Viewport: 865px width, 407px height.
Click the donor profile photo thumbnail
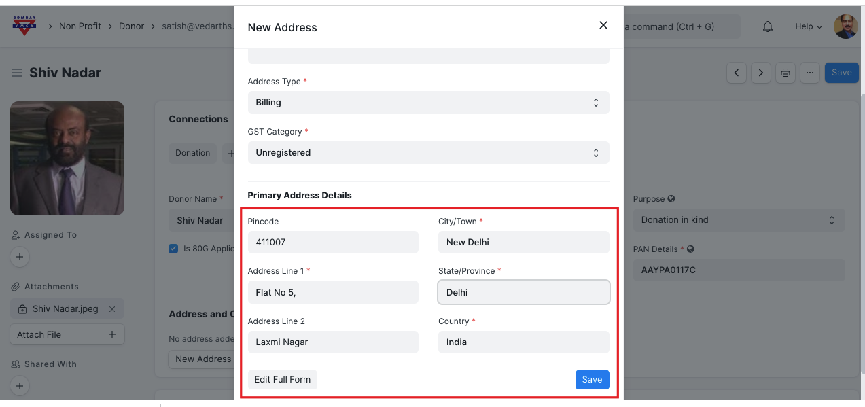tap(67, 158)
